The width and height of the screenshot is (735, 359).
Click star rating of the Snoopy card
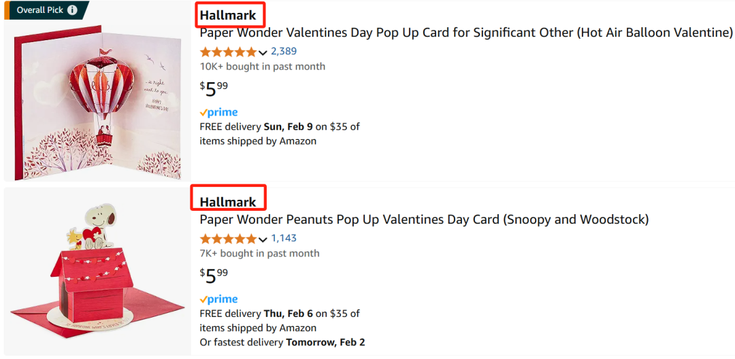(228, 239)
